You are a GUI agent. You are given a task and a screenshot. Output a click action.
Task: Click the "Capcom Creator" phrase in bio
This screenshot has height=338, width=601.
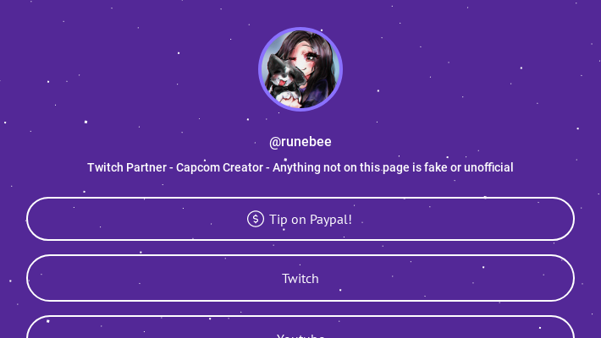point(219,167)
